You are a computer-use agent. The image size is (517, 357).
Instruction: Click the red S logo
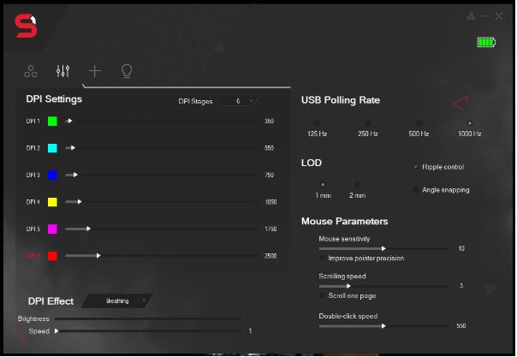click(26, 27)
